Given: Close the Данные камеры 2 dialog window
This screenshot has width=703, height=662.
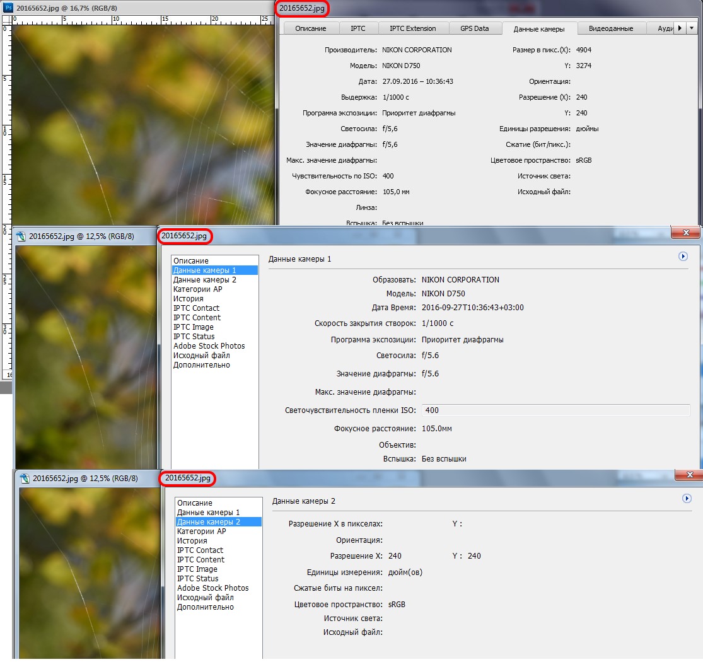Looking at the screenshot, I should (690, 475).
